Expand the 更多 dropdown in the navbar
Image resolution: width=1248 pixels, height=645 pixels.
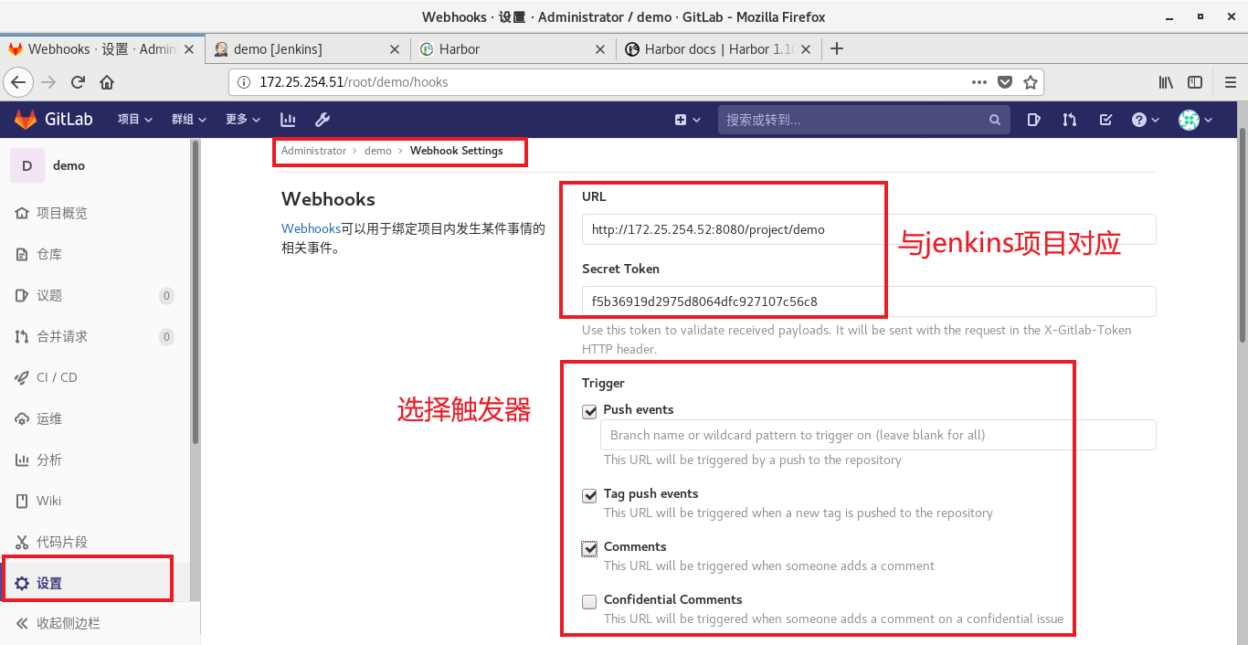coord(243,119)
